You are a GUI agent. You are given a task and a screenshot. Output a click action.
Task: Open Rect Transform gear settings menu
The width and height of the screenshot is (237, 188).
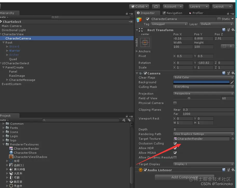[x=233, y=30]
